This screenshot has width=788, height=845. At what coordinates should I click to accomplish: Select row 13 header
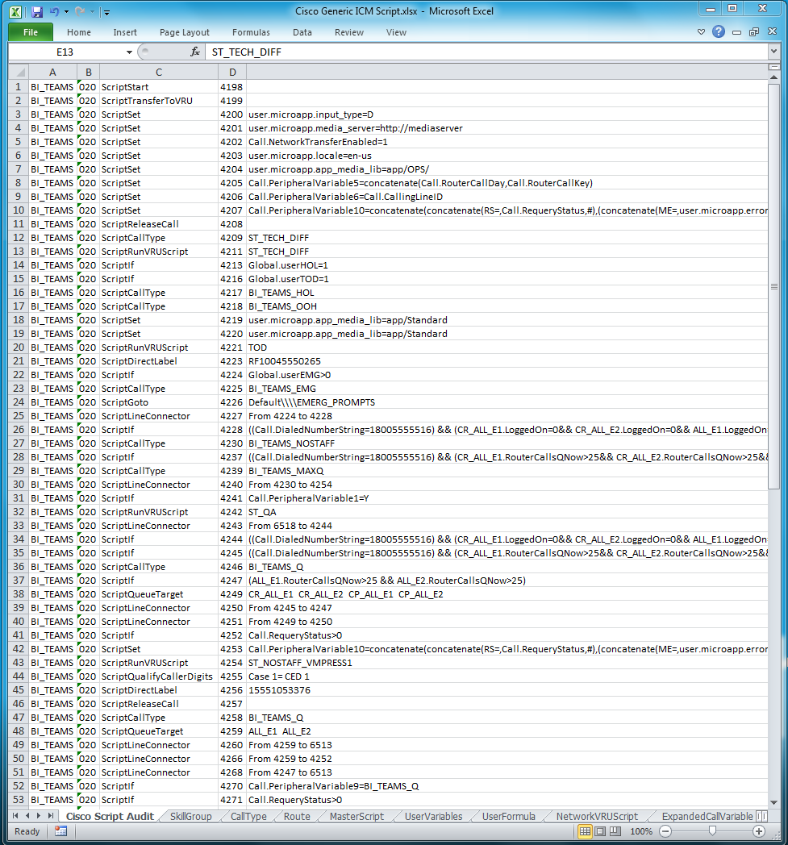coord(19,252)
